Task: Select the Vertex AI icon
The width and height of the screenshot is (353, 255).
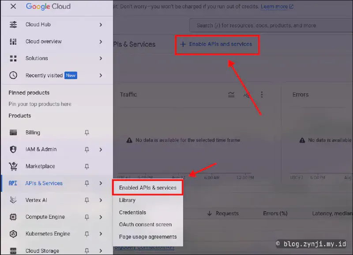Action: [12, 200]
